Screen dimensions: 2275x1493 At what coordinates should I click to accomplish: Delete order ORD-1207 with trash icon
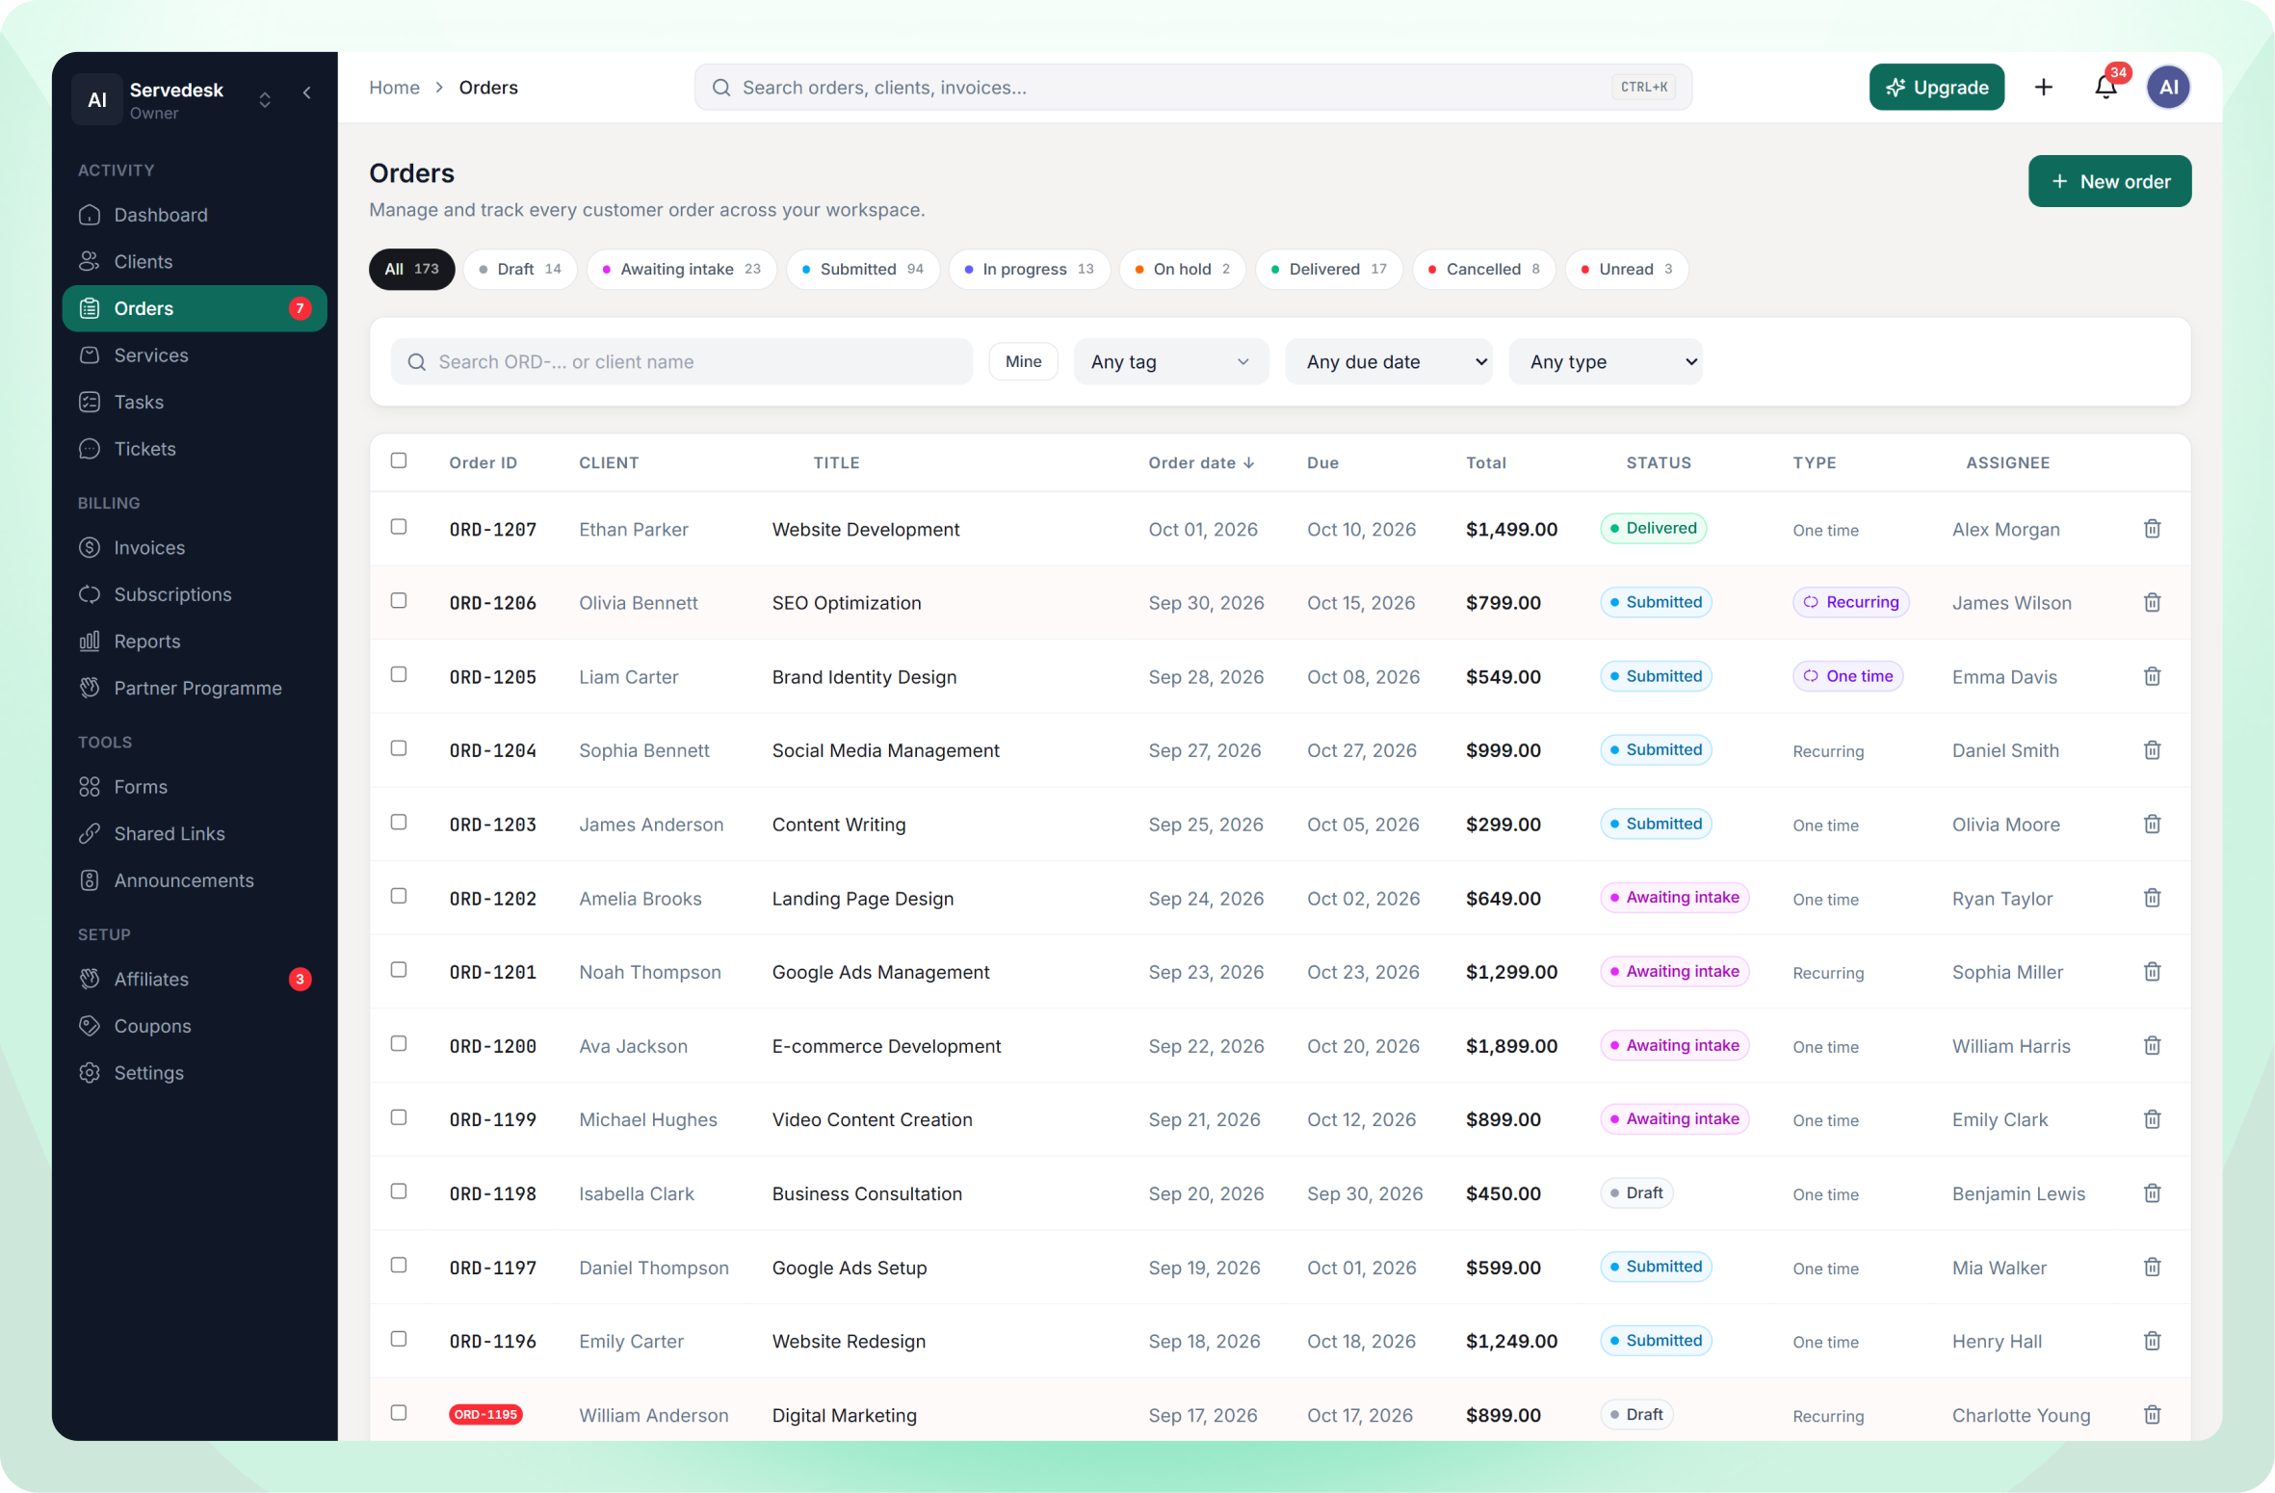2153,529
